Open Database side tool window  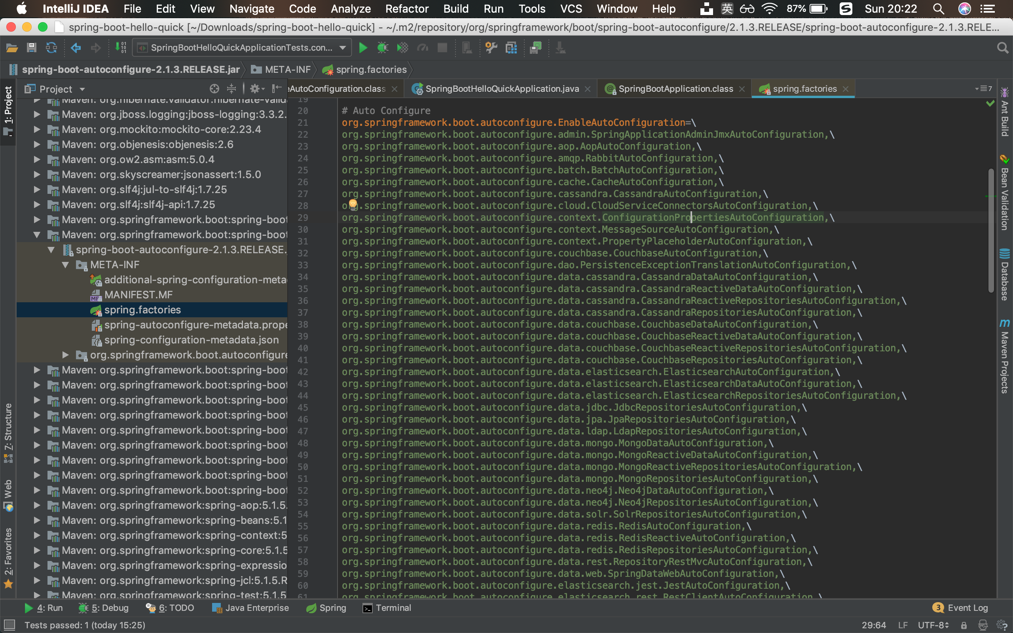(1005, 275)
